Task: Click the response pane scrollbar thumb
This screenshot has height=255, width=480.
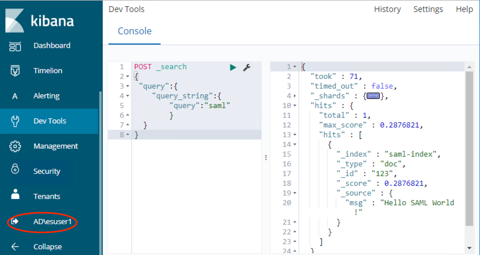Action: (x=469, y=149)
